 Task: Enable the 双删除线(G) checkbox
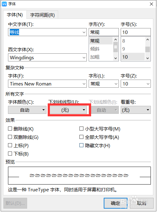(x=10, y=137)
